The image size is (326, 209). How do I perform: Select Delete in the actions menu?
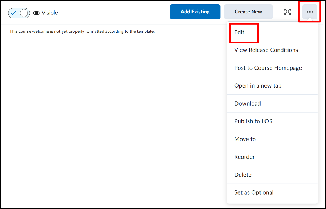272,175
